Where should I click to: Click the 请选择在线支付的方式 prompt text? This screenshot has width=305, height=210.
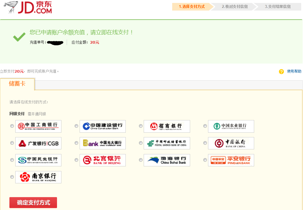click(x=29, y=102)
